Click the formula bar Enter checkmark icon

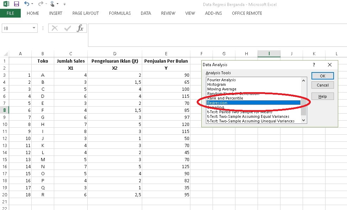coord(68,28)
